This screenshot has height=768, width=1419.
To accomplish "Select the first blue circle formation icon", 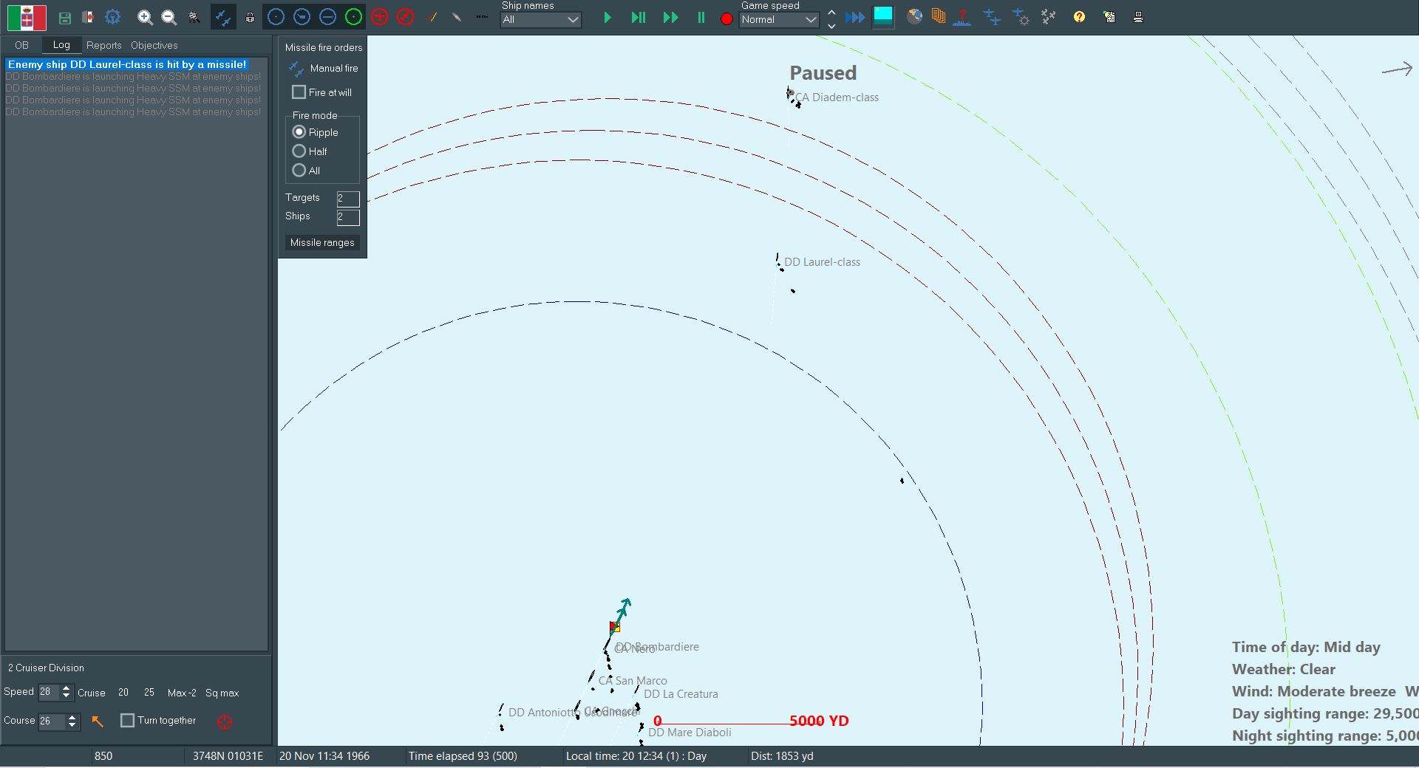I will pyautogui.click(x=276, y=17).
